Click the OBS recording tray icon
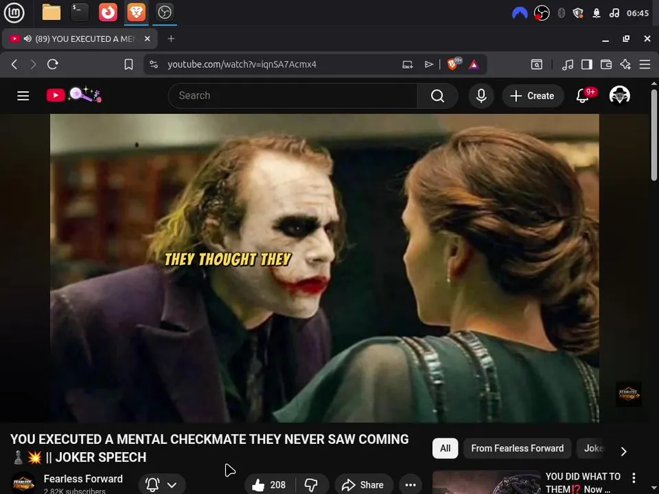 [542, 13]
